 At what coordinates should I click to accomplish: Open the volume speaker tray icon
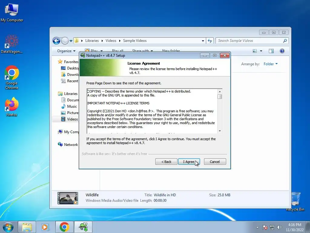click(x=279, y=227)
